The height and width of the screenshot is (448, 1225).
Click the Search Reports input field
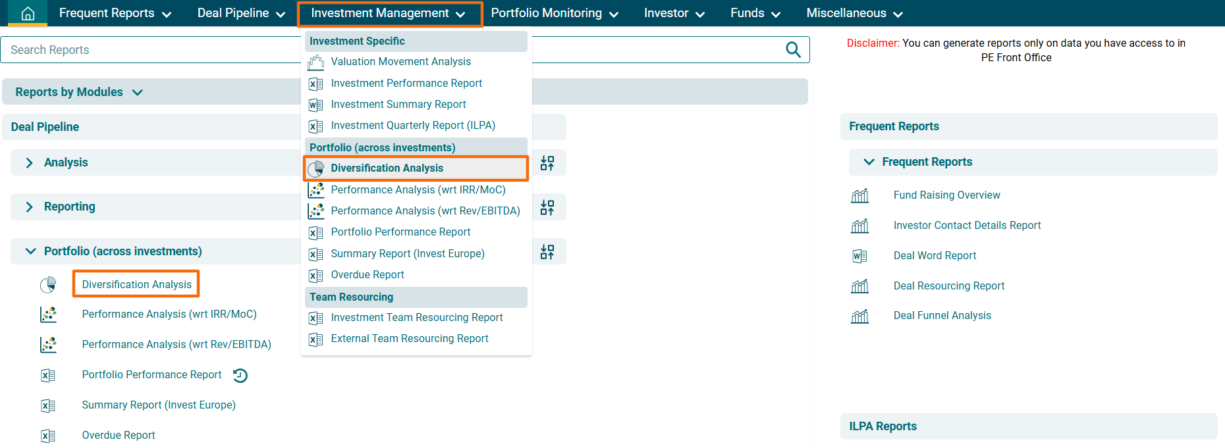[151, 50]
